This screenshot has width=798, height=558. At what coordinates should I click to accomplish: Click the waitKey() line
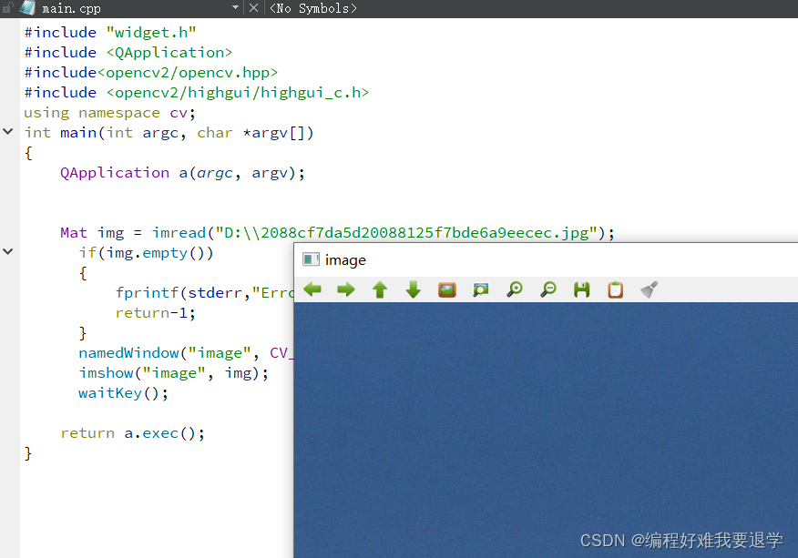point(123,393)
